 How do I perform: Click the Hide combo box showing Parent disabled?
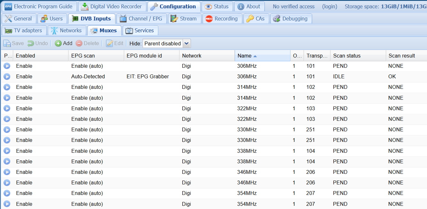162,43
